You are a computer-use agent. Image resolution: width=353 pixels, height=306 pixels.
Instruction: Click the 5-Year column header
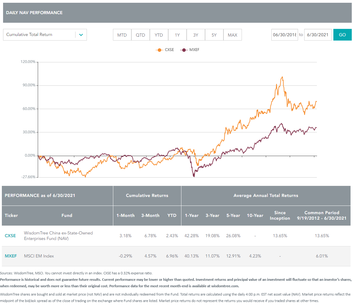pos(233,215)
